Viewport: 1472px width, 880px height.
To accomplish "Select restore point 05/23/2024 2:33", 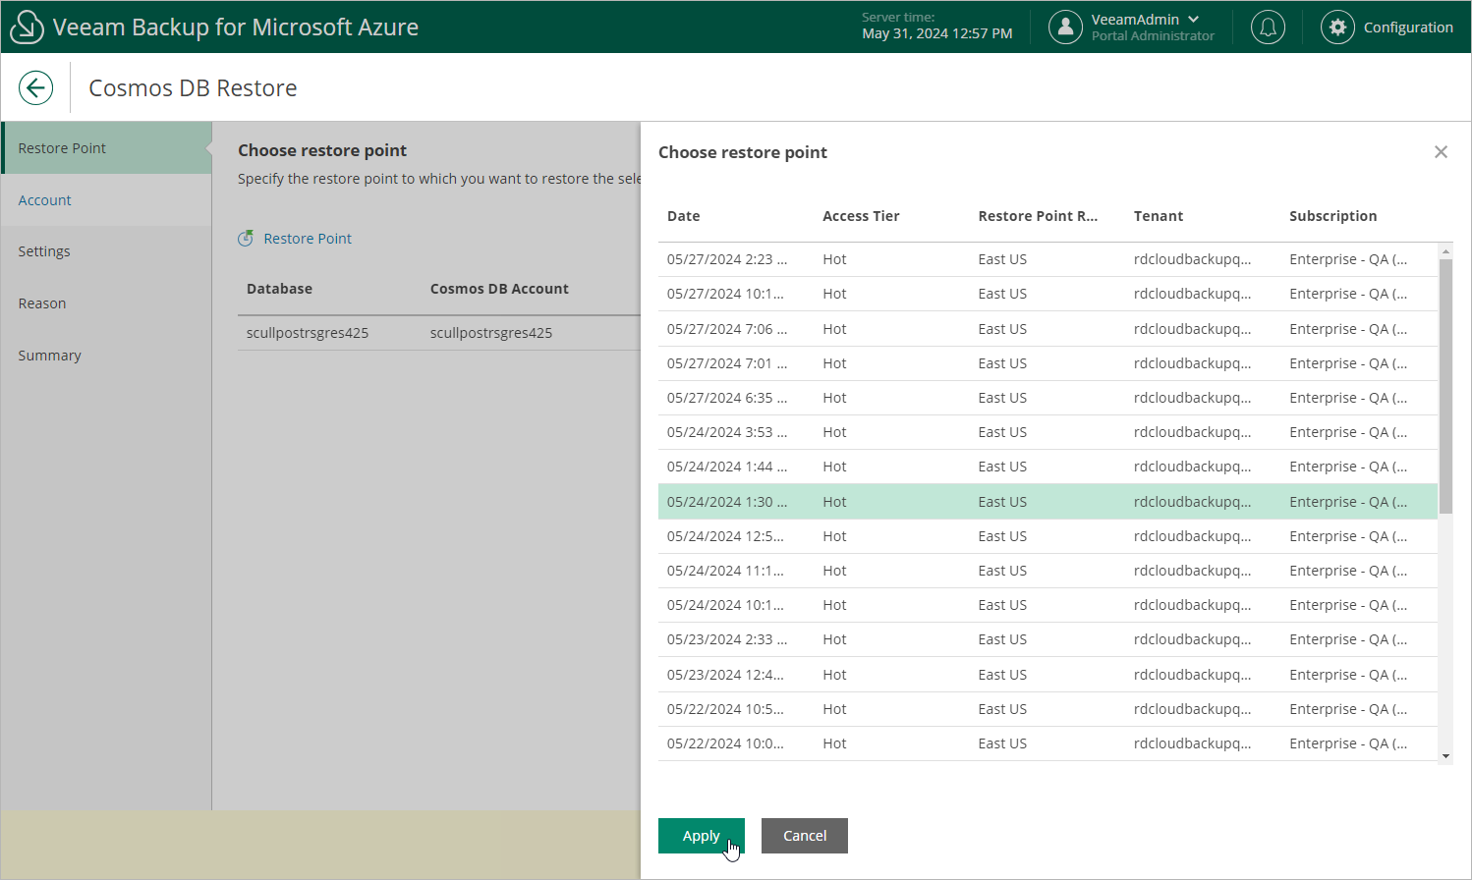I will pos(1047,639).
